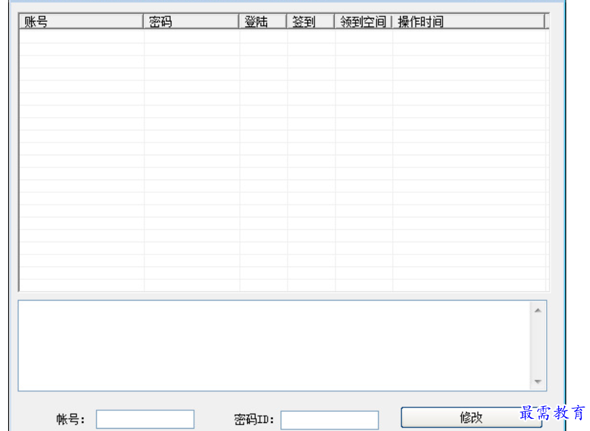The width and height of the screenshot is (590, 431).
Task: Click the 登陆 column header
Action: click(x=263, y=21)
